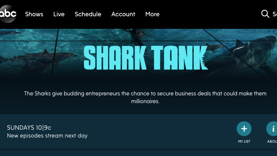Open the Account menu
The height and width of the screenshot is (156, 277).
click(123, 14)
